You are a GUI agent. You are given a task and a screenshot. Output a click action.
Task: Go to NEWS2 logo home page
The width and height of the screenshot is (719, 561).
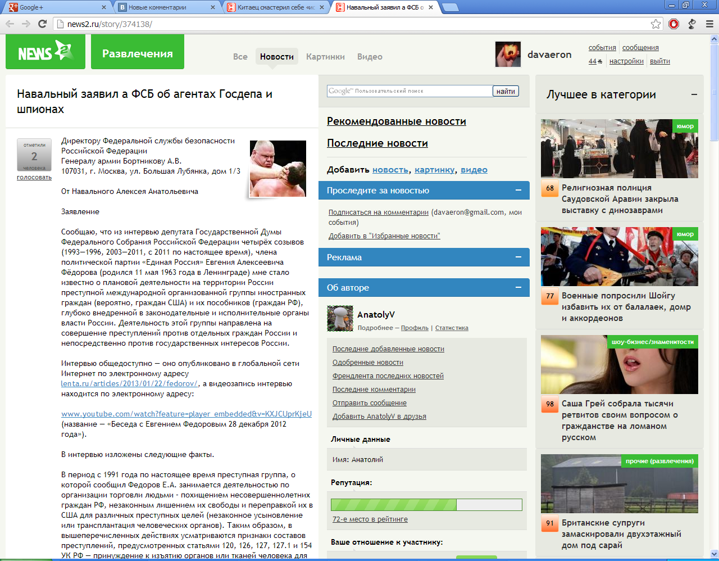[45, 52]
